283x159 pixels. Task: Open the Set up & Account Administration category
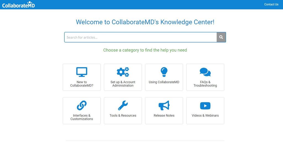[x=123, y=77]
